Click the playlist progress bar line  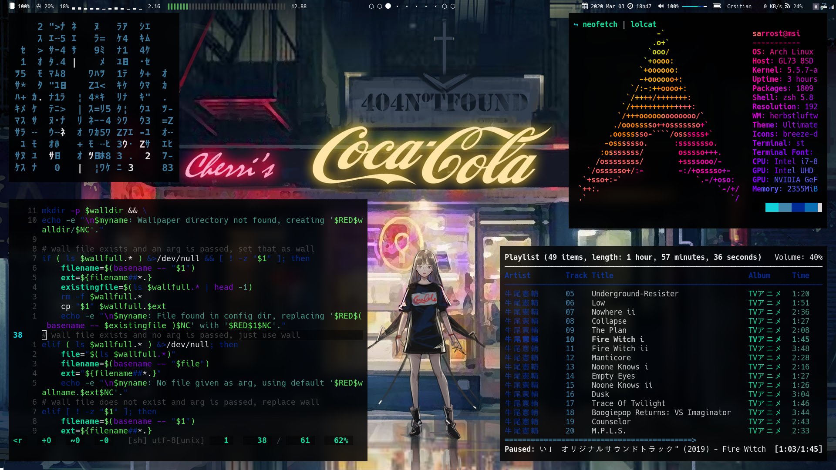[600, 440]
